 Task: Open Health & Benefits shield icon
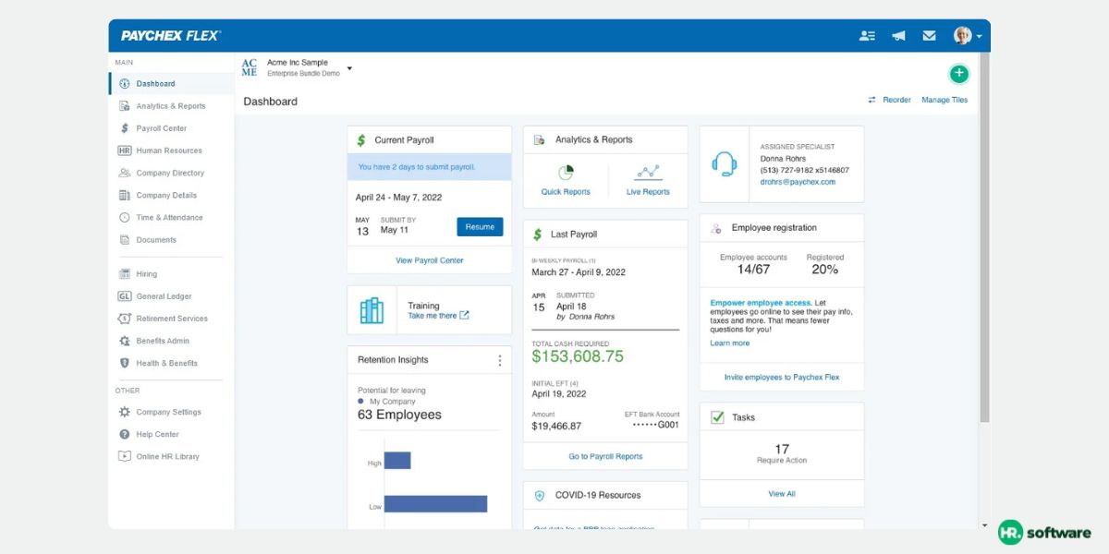pos(125,363)
